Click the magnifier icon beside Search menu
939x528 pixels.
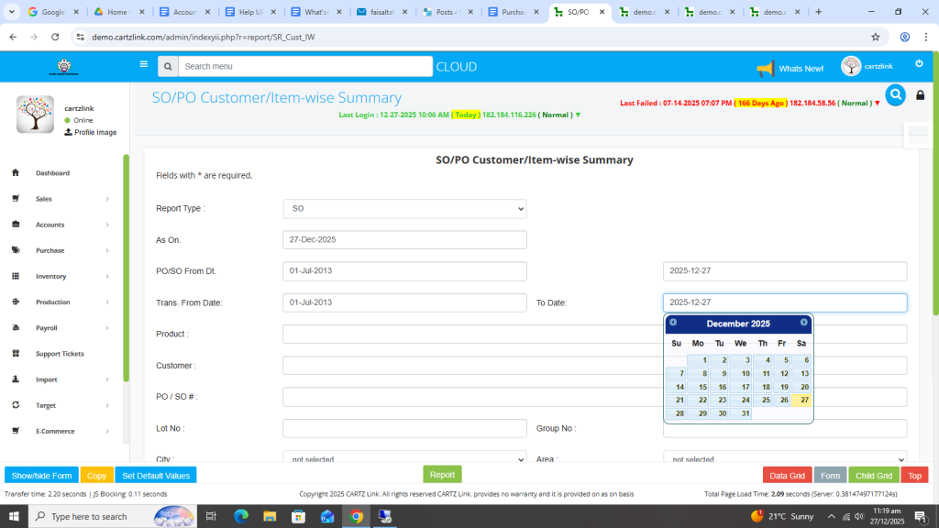coord(167,67)
